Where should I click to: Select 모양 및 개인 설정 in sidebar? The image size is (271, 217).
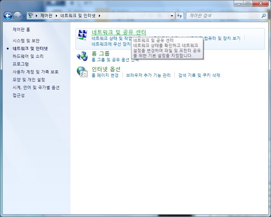click(29, 80)
